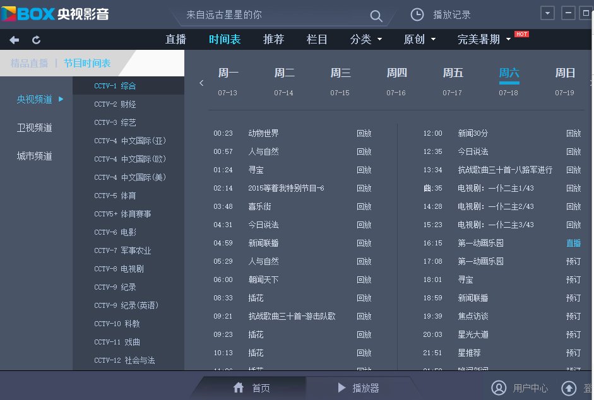This screenshot has width=594, height=400.
Task: Refresh the page using the reload icon
Action: point(36,39)
